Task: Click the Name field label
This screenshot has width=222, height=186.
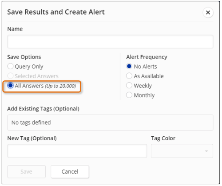Action: pos(15,29)
